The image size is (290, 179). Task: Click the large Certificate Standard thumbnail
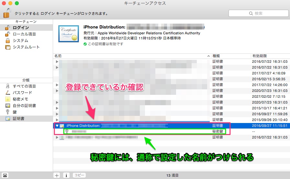click(69, 34)
